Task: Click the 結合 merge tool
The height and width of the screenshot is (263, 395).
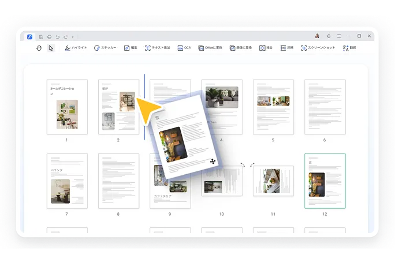Action: 266,48
